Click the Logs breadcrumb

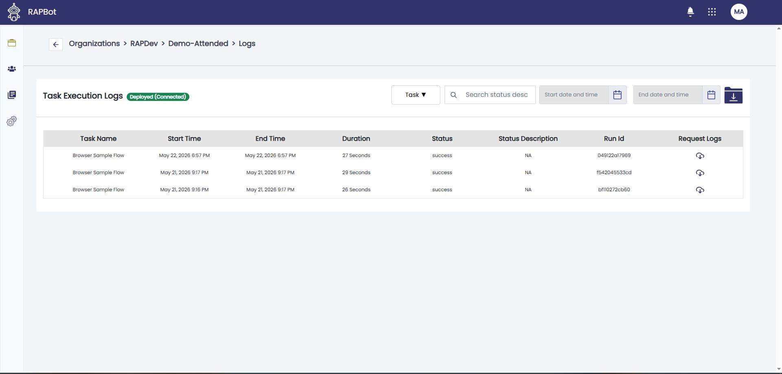click(247, 44)
